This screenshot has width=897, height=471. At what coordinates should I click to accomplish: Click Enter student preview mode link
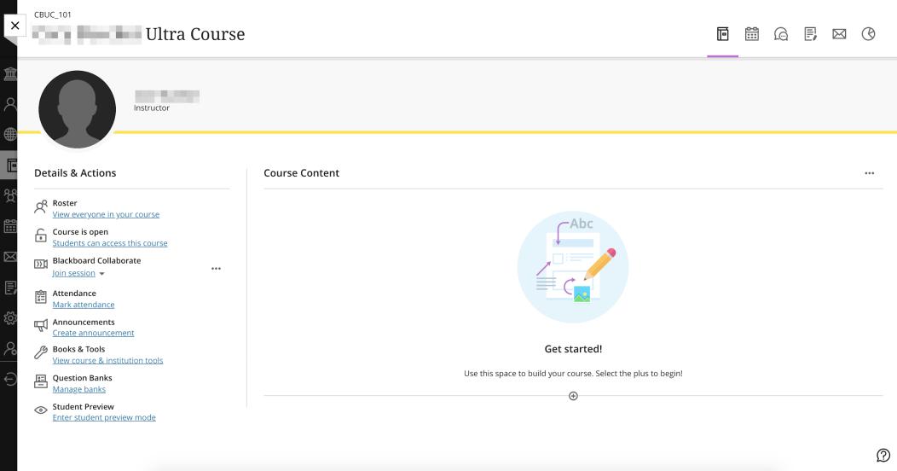coord(104,418)
